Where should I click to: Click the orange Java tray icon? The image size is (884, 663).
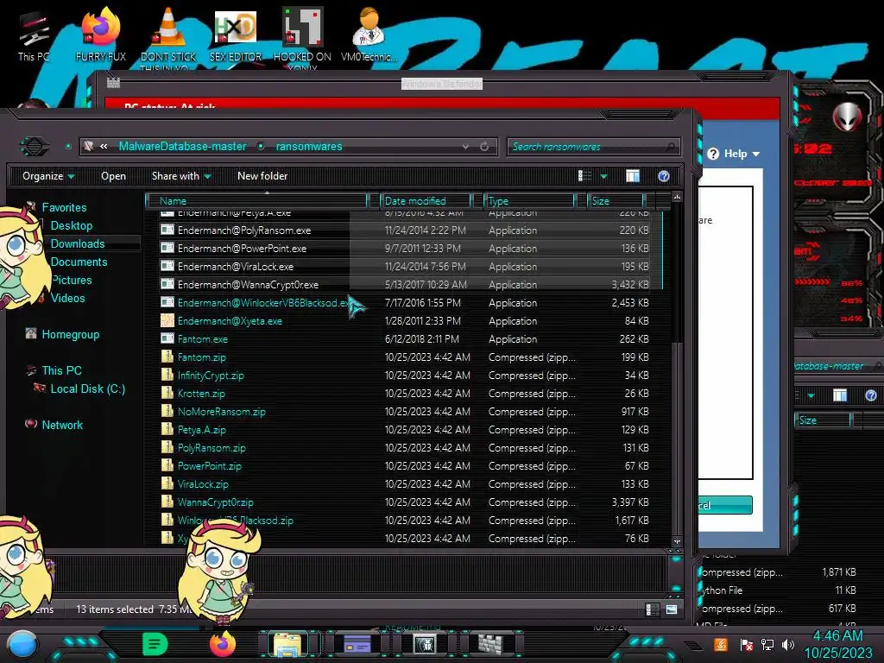[721, 644]
